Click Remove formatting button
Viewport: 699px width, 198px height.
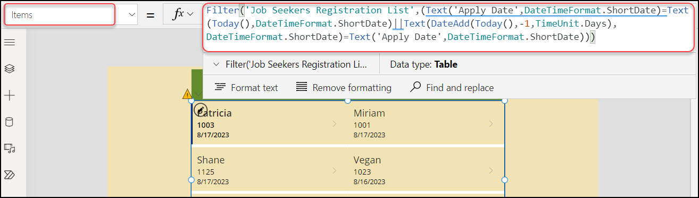point(344,88)
